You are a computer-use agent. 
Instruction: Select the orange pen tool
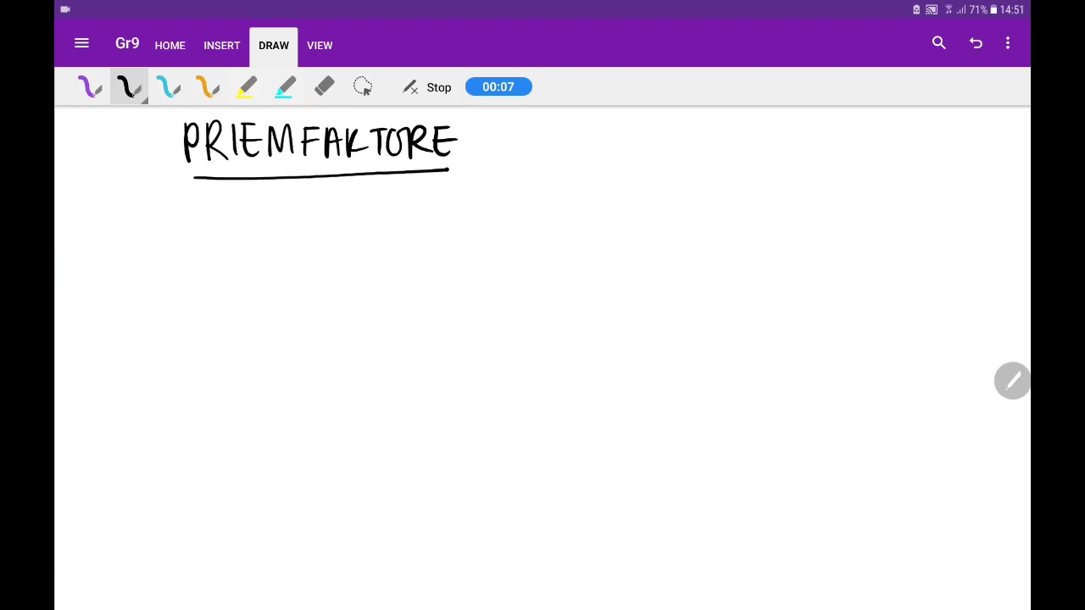(x=207, y=86)
